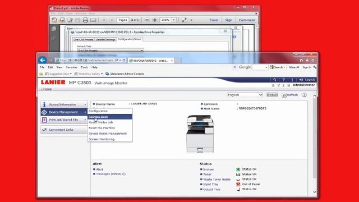Open Default Tab dropdown in printer properties
359x202 pixels.
pos(111,50)
